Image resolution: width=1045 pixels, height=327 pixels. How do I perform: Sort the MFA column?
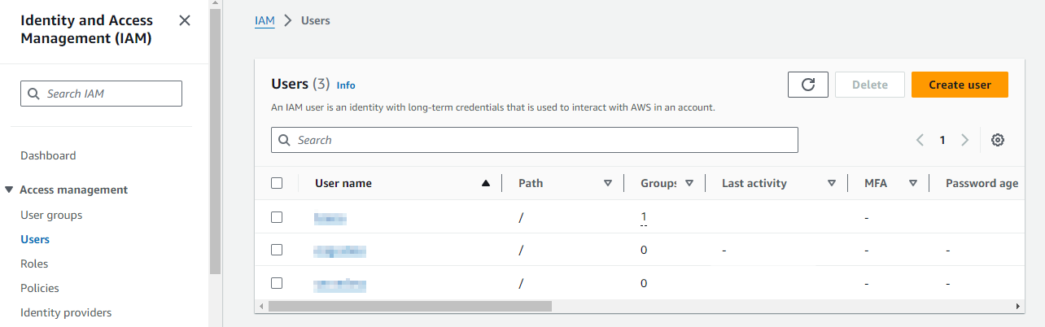point(912,183)
